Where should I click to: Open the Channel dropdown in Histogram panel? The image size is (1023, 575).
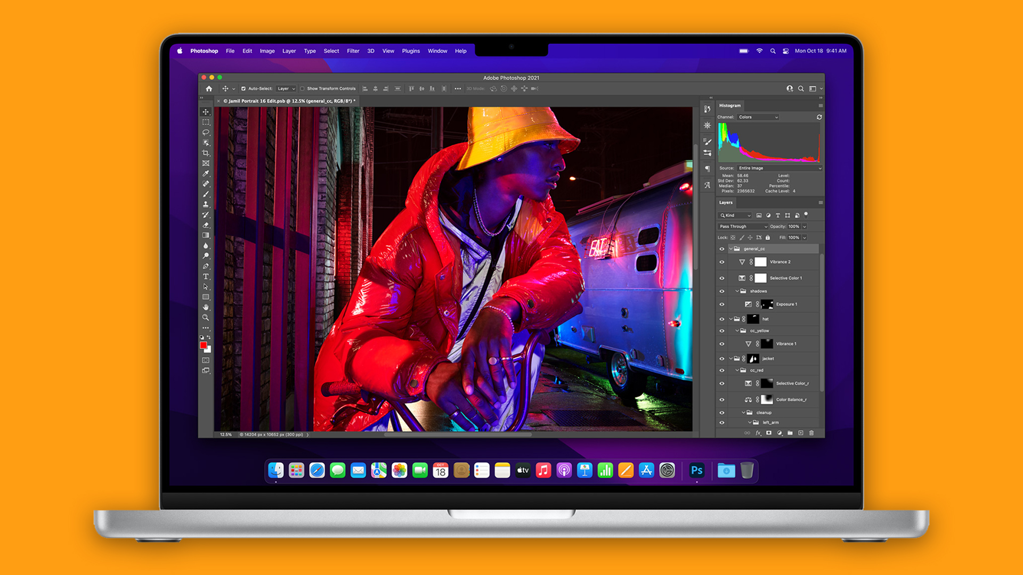coord(759,117)
